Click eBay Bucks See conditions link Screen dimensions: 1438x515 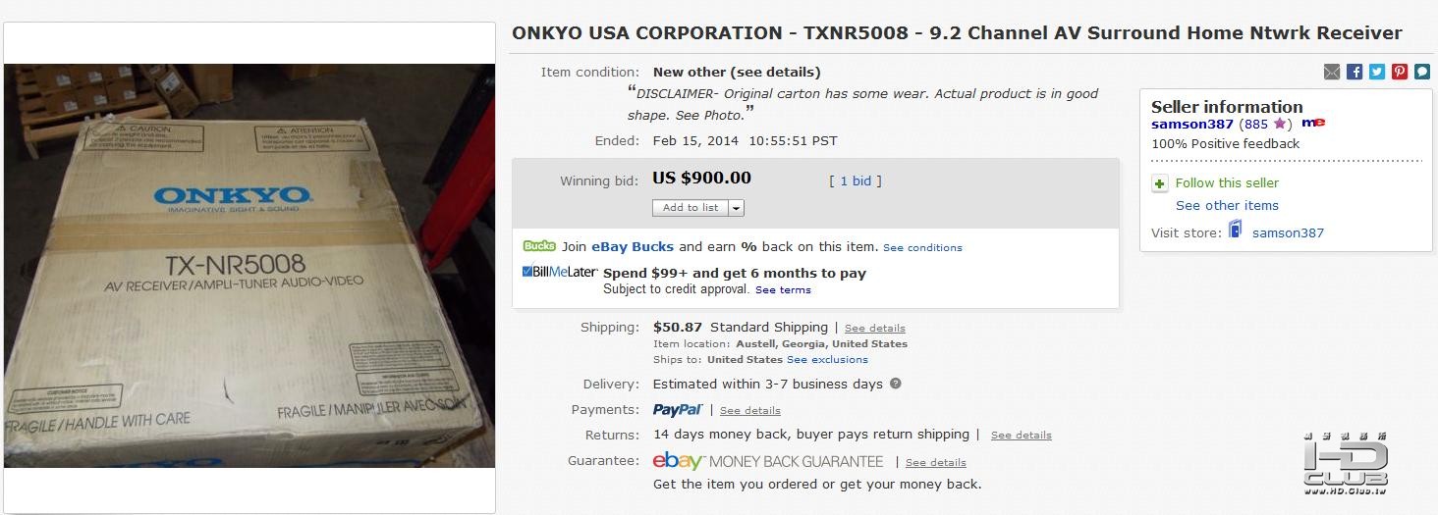[x=922, y=248]
